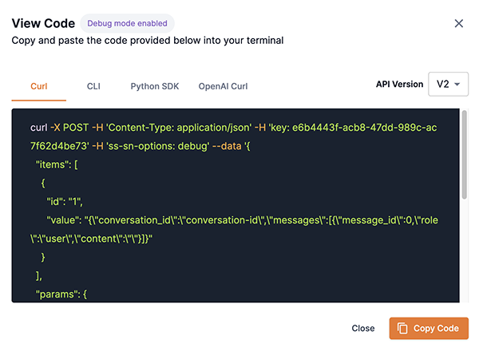Switch to the Curl tab
Image resolution: width=479 pixels, height=351 pixels.
pos(39,85)
